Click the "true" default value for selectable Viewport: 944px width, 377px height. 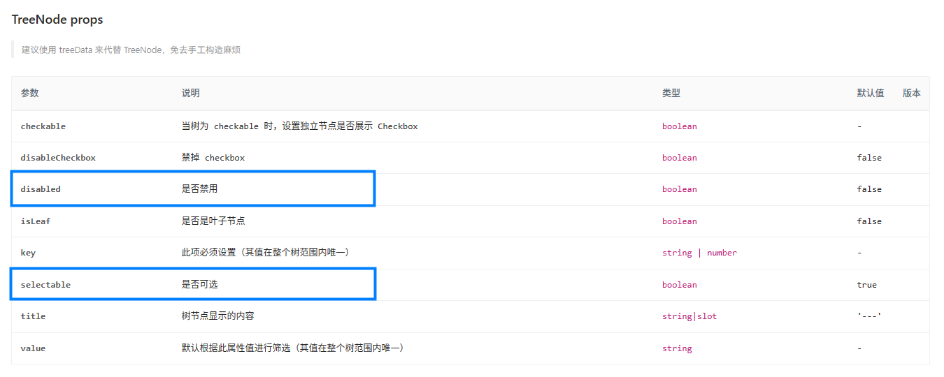(866, 285)
